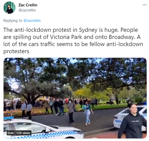Open the @zacrellin handle below the name
Screen dimensions: 149x141
coord(27,10)
